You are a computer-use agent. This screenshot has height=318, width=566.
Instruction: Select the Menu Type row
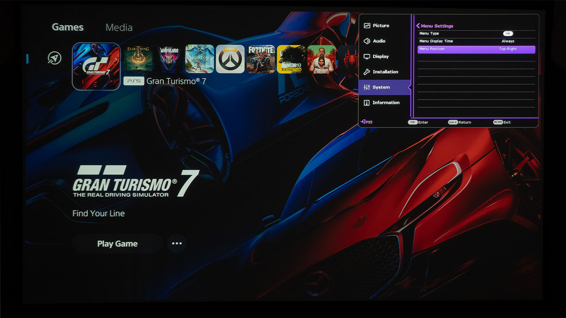click(476, 34)
